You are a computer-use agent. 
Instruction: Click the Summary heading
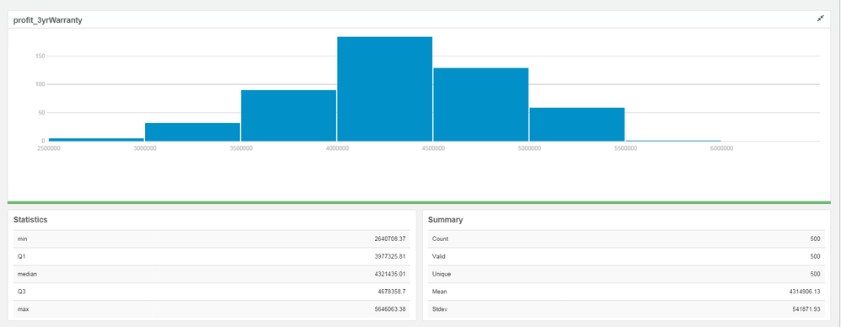pyautogui.click(x=446, y=220)
